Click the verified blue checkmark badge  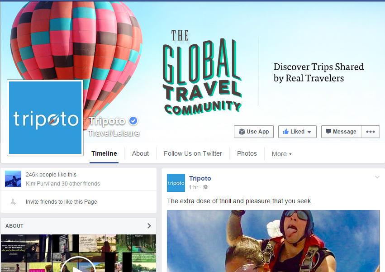click(x=133, y=121)
